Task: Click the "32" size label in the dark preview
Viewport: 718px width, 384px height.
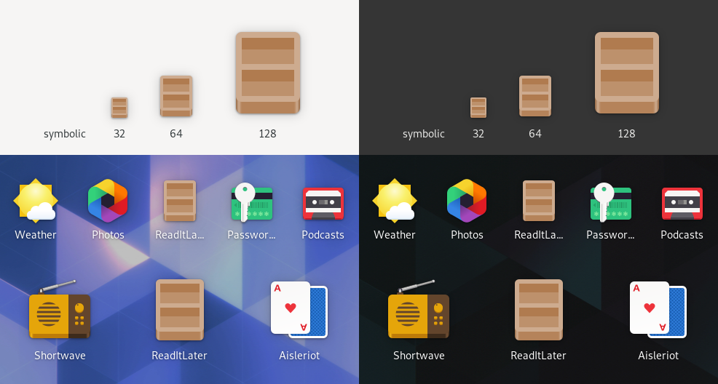Action: (x=478, y=134)
